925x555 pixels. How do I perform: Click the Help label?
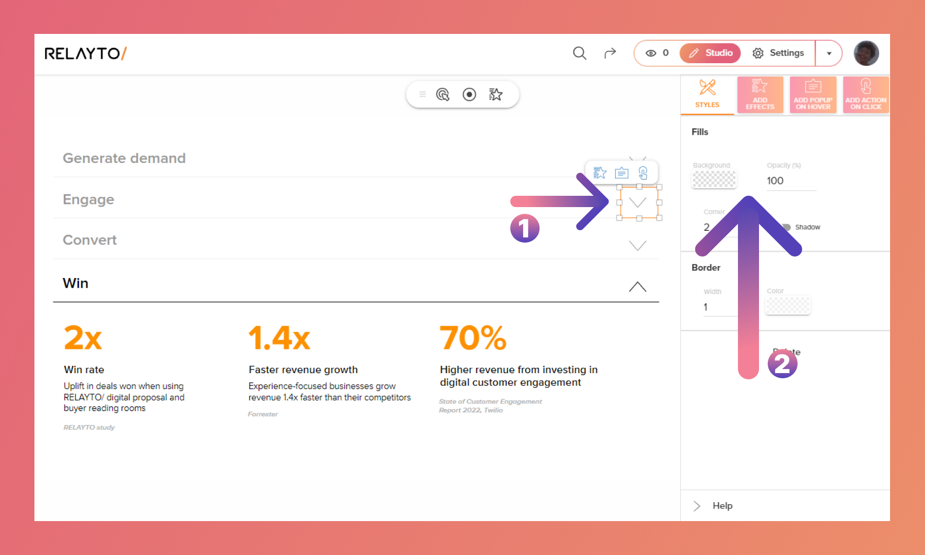point(723,506)
